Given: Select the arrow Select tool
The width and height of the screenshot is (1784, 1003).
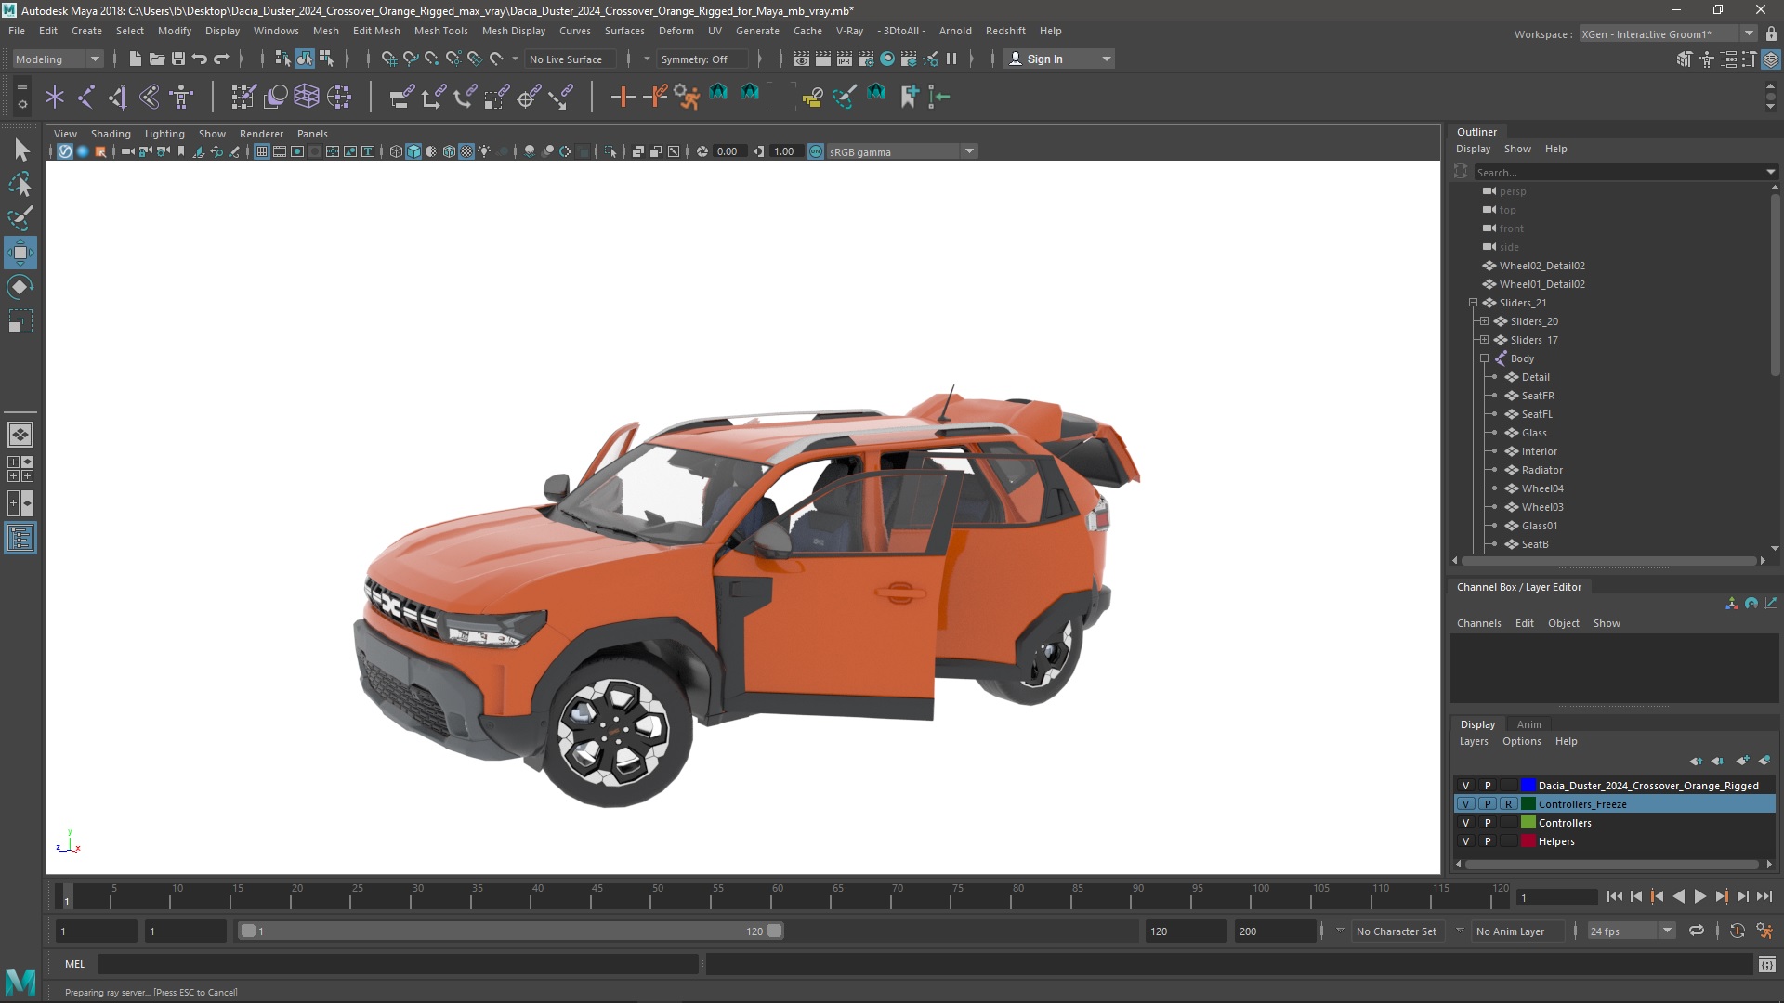Looking at the screenshot, I should (x=20, y=150).
